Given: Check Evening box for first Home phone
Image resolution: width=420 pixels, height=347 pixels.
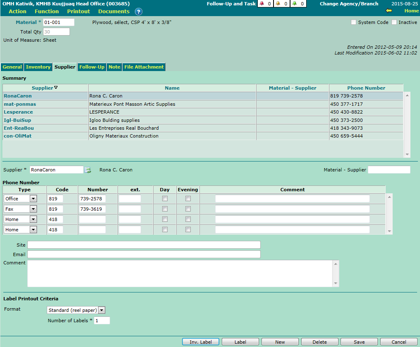Looking at the screenshot, I should coord(188,219).
